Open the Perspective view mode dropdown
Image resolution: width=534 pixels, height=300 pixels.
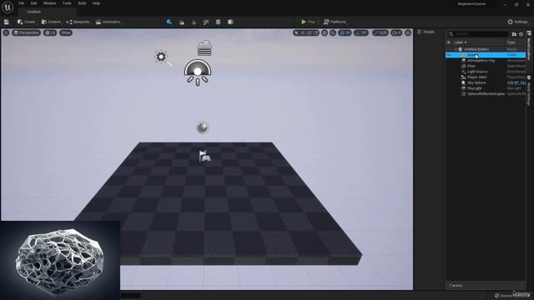click(26, 32)
